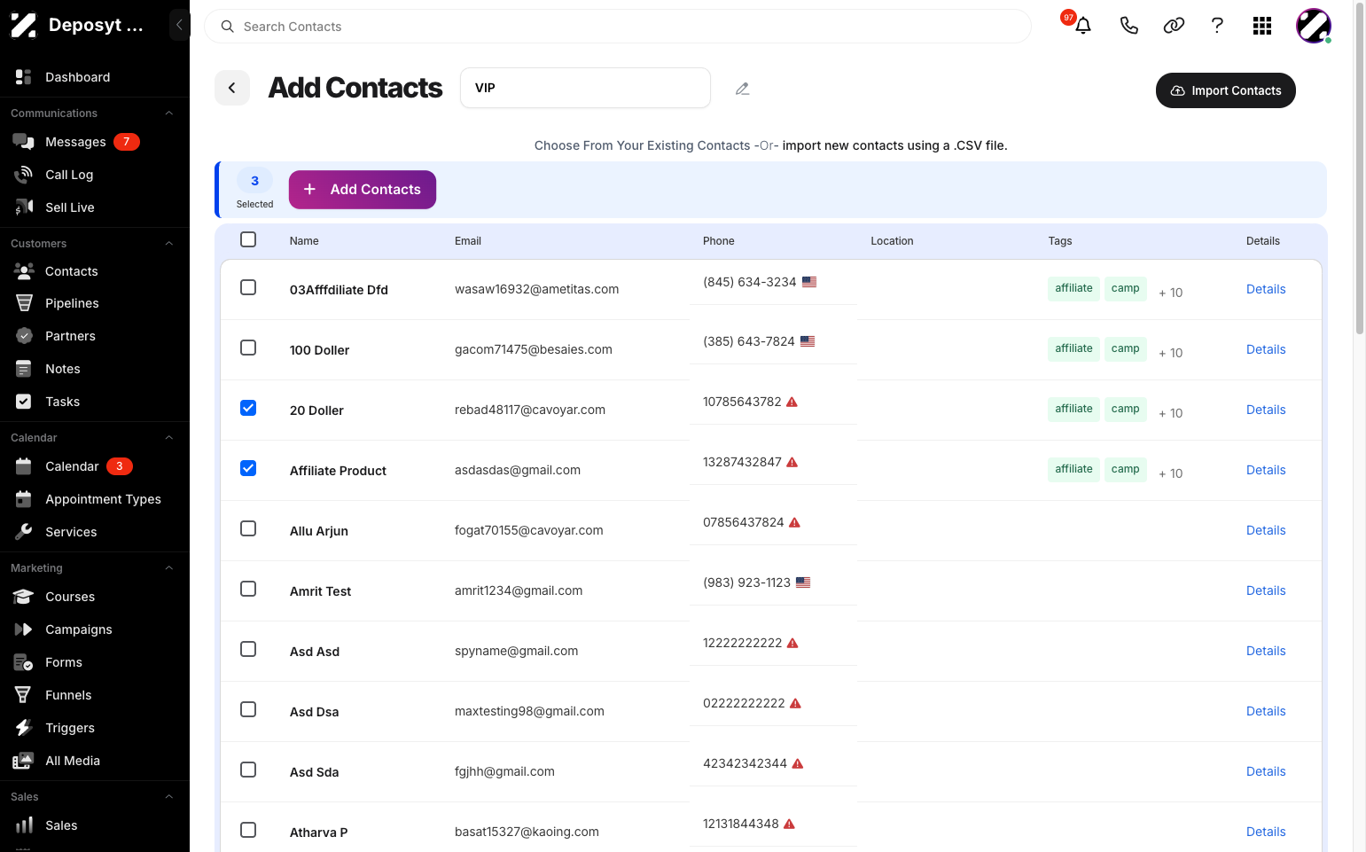Uncheck the Affiliate Product contact
The image size is (1366, 852).
tap(248, 468)
